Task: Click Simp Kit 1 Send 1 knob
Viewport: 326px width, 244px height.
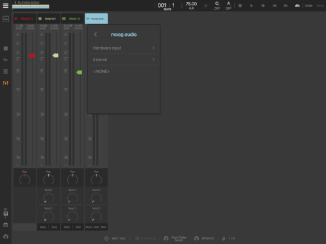Action: point(48,198)
